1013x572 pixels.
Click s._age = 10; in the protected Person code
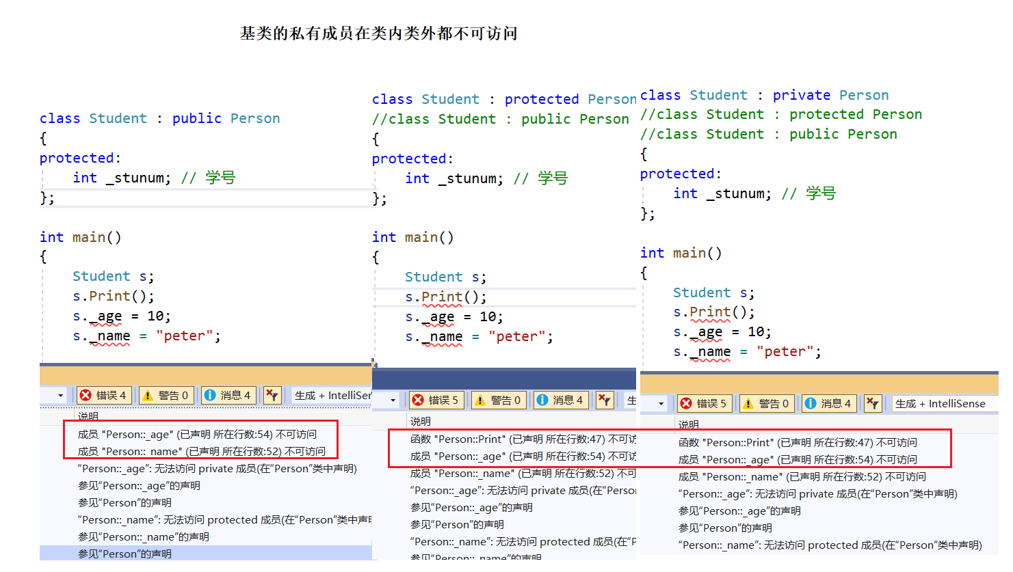pos(454,317)
